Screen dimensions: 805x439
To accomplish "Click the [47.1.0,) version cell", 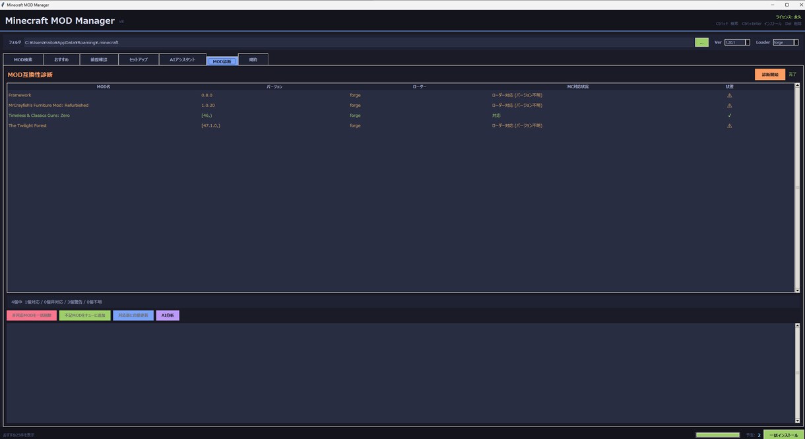I will (211, 125).
